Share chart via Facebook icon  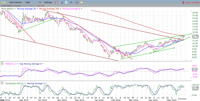pyautogui.click(x=71, y=2)
